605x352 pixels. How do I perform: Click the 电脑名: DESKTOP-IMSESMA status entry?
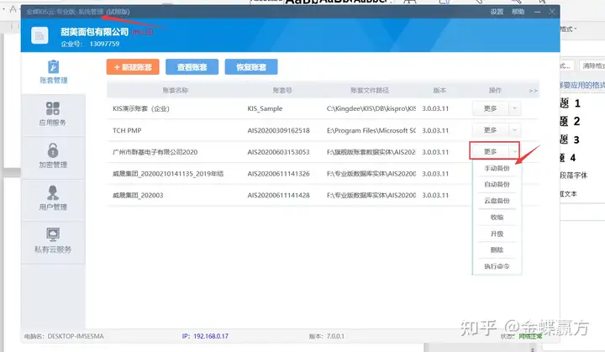click(64, 336)
